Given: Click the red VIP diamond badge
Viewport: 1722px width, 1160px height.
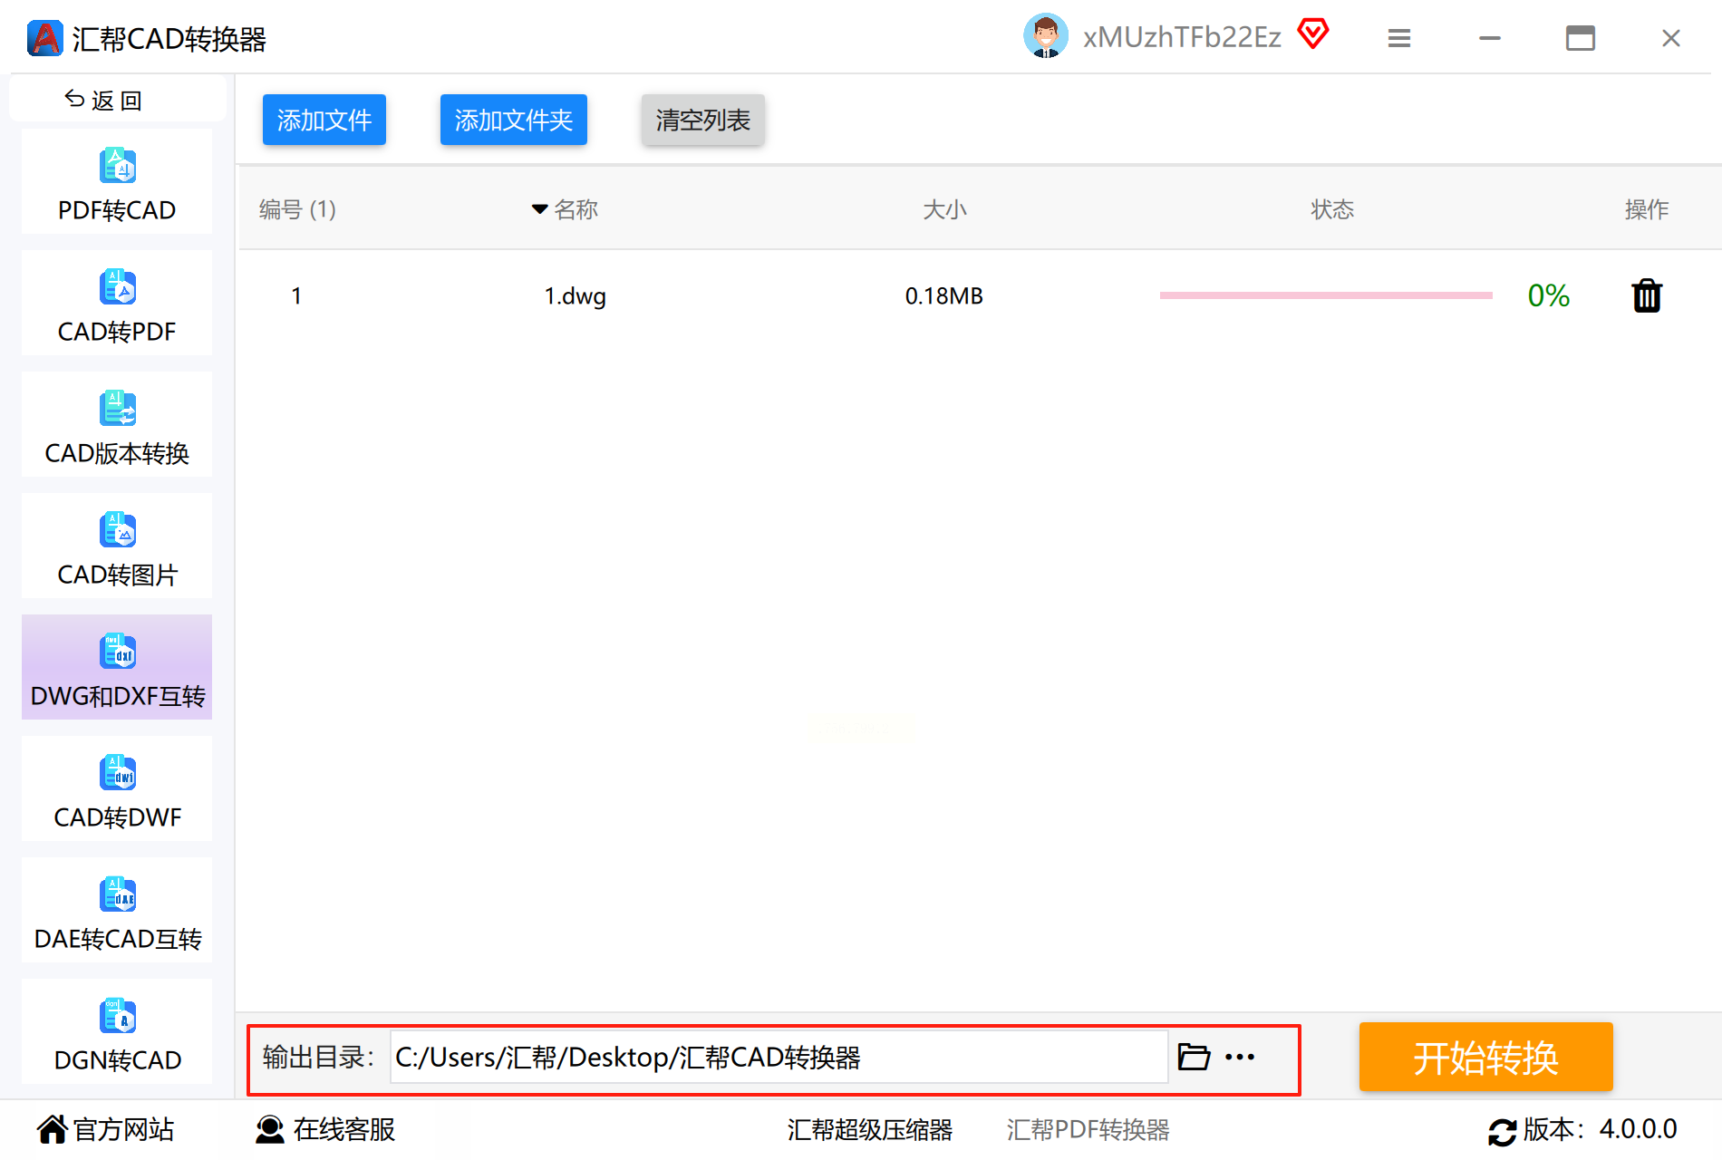Looking at the screenshot, I should pos(1312,34).
